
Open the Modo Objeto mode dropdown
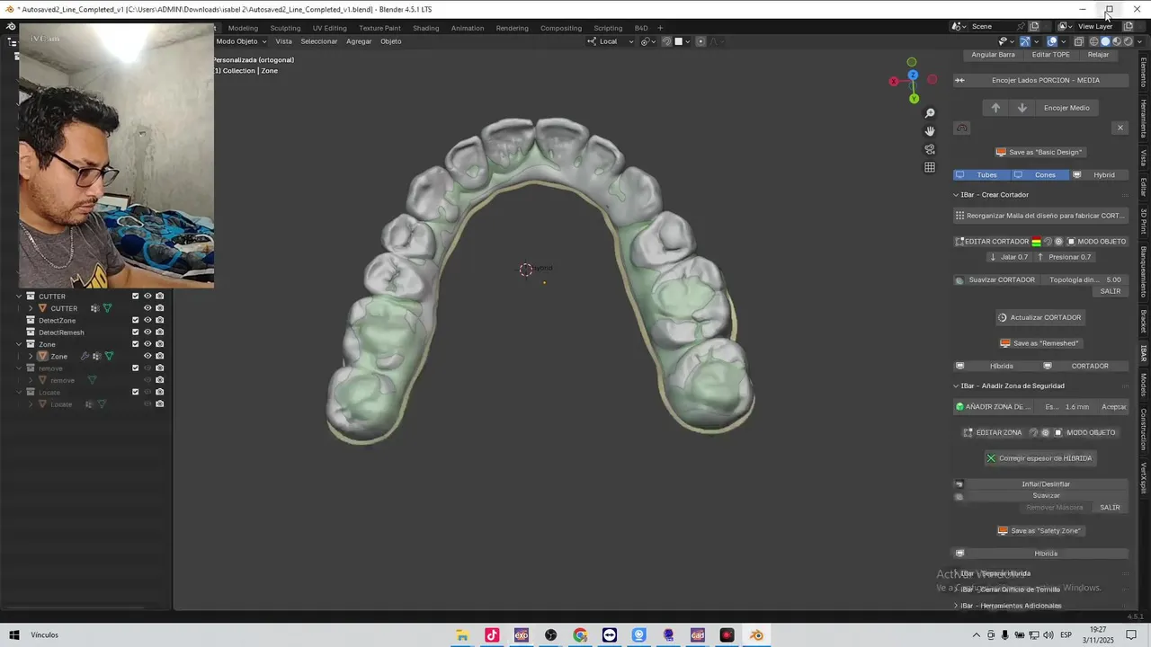241,41
